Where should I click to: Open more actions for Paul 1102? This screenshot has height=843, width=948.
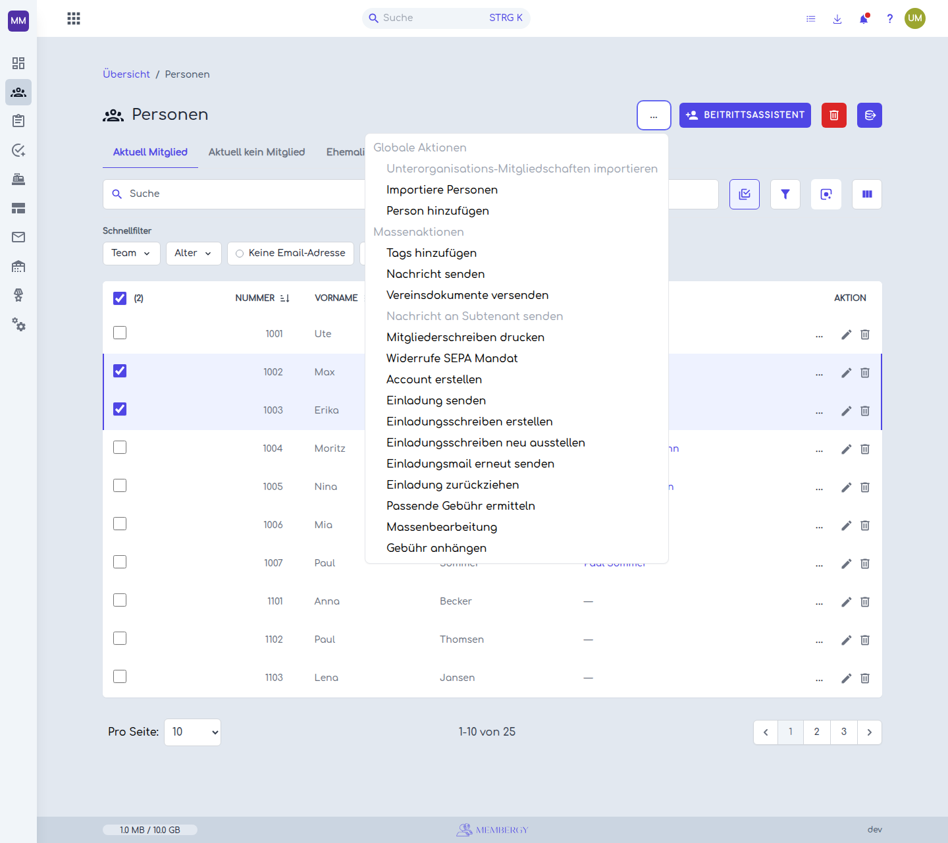coord(819,640)
